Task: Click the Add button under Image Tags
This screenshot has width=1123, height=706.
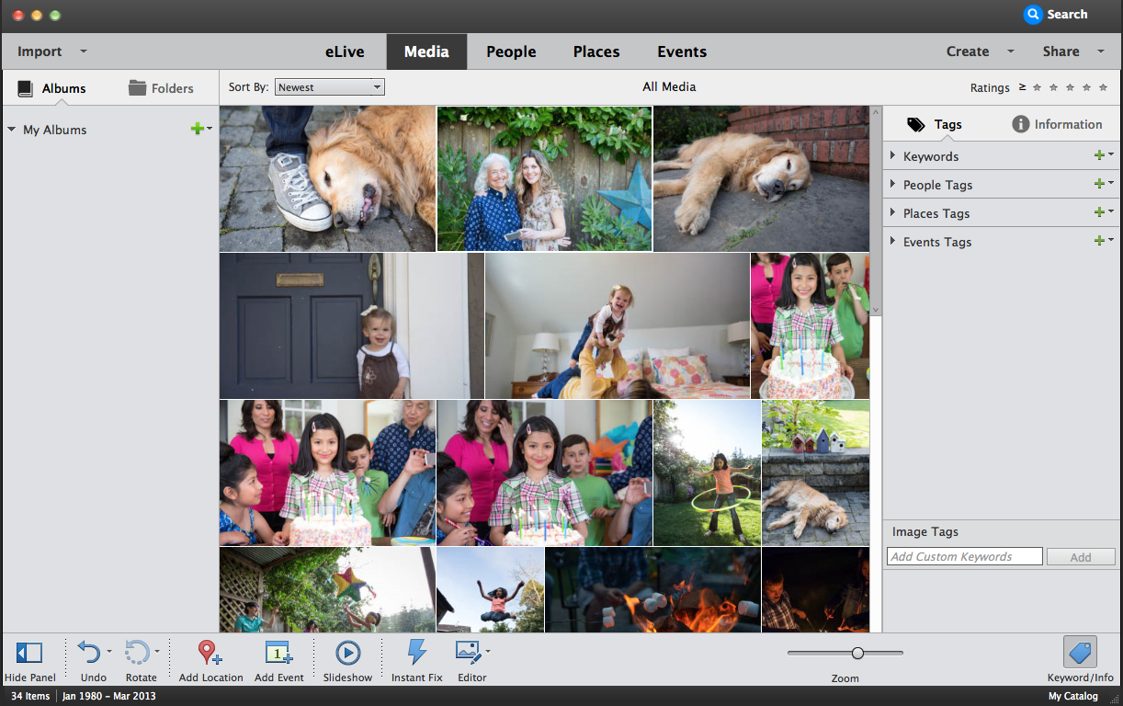Action: pos(1081,556)
